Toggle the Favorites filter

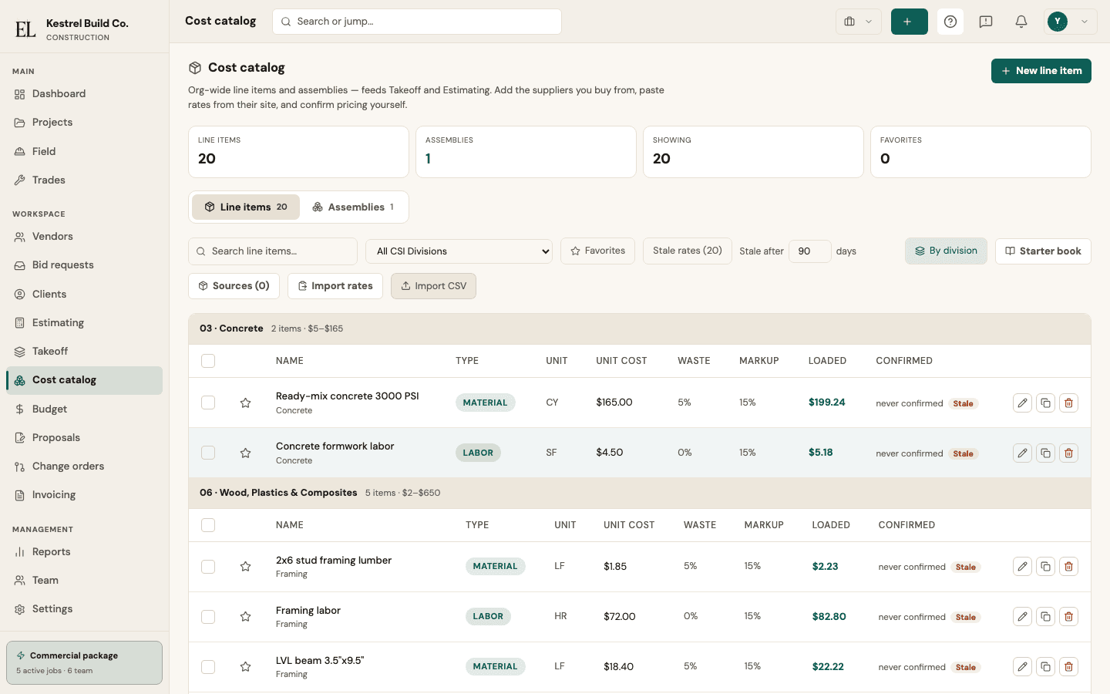597,251
